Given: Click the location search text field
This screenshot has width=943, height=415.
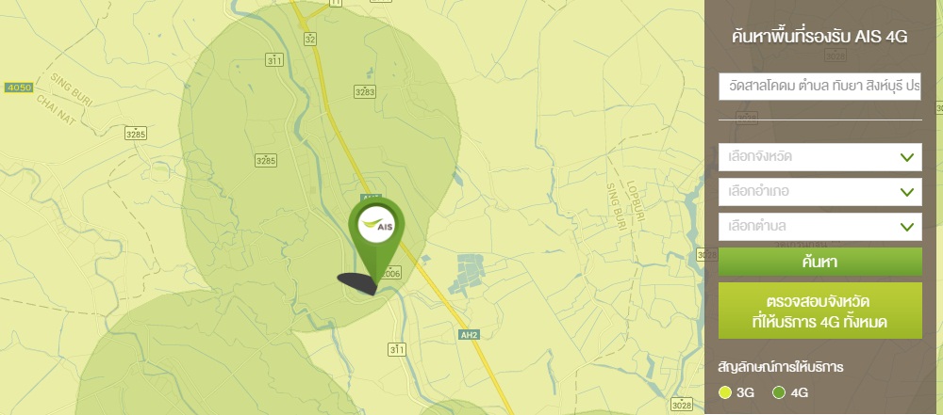Looking at the screenshot, I should pyautogui.click(x=819, y=87).
